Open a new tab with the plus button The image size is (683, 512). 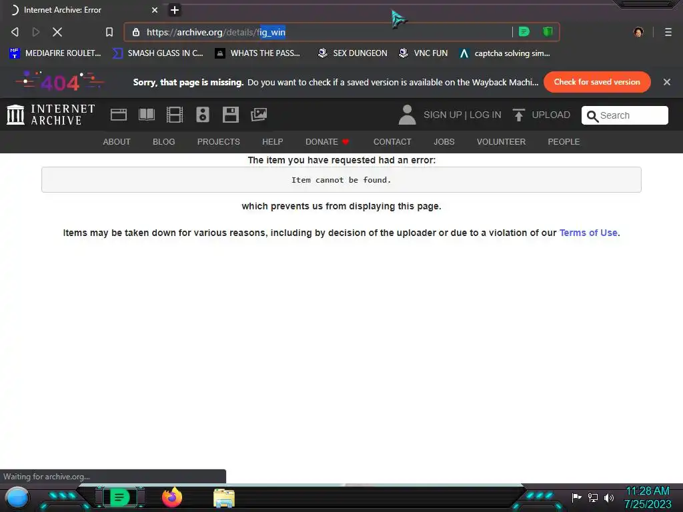tap(174, 10)
